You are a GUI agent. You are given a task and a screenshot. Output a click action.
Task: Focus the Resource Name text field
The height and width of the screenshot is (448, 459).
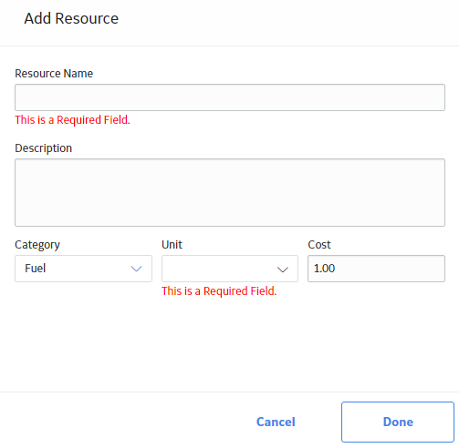pos(230,97)
